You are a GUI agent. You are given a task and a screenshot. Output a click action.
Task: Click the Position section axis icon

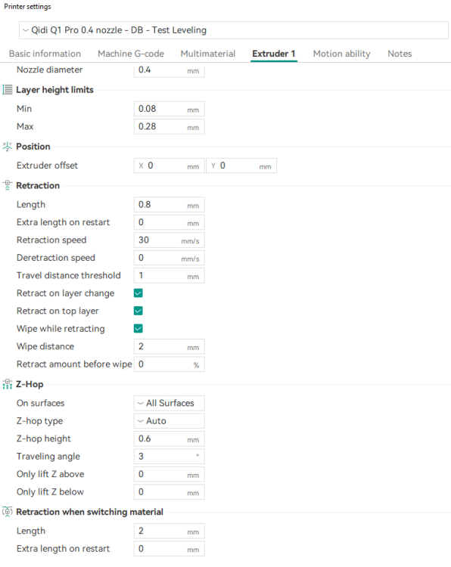(8, 147)
